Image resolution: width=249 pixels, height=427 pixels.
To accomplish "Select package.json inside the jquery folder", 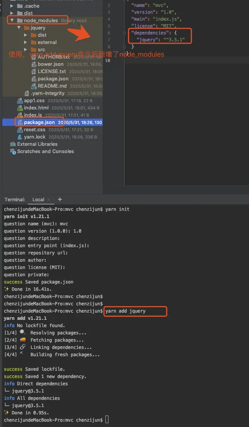I will click(x=53, y=79).
